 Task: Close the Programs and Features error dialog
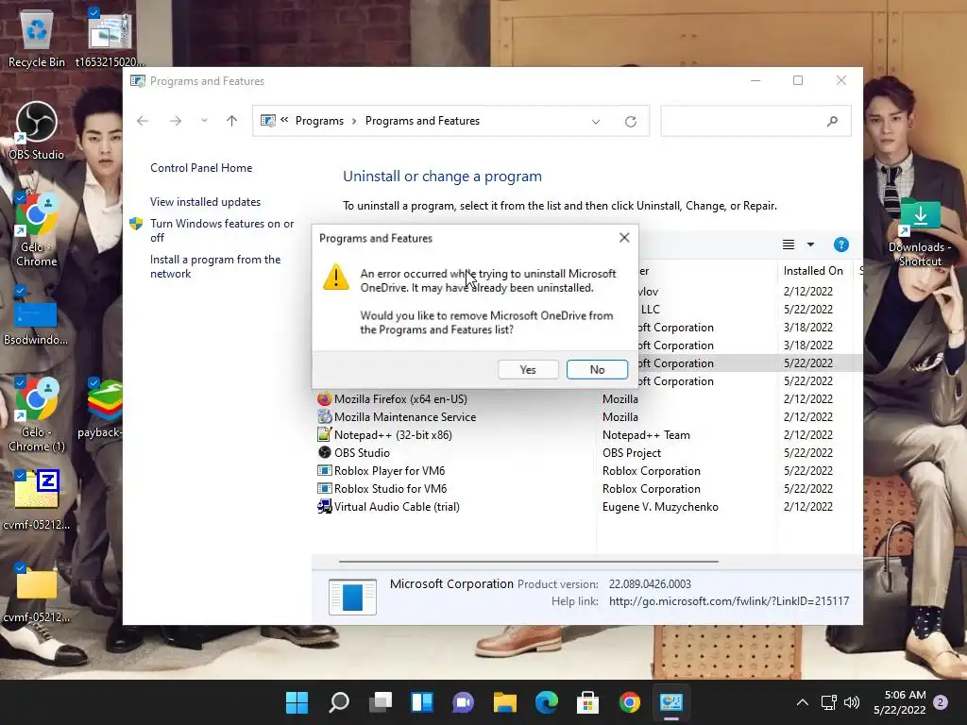(624, 238)
